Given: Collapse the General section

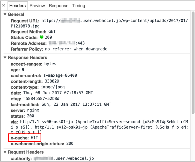Looking at the screenshot, I should tap(5, 14).
